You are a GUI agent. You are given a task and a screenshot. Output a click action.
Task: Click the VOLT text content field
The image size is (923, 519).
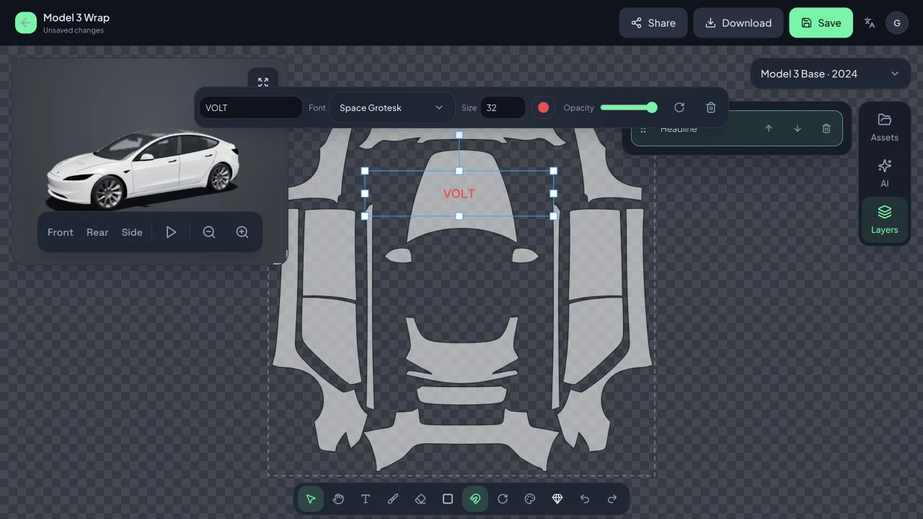pos(251,107)
